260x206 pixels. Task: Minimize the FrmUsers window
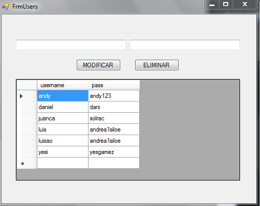coord(212,4)
